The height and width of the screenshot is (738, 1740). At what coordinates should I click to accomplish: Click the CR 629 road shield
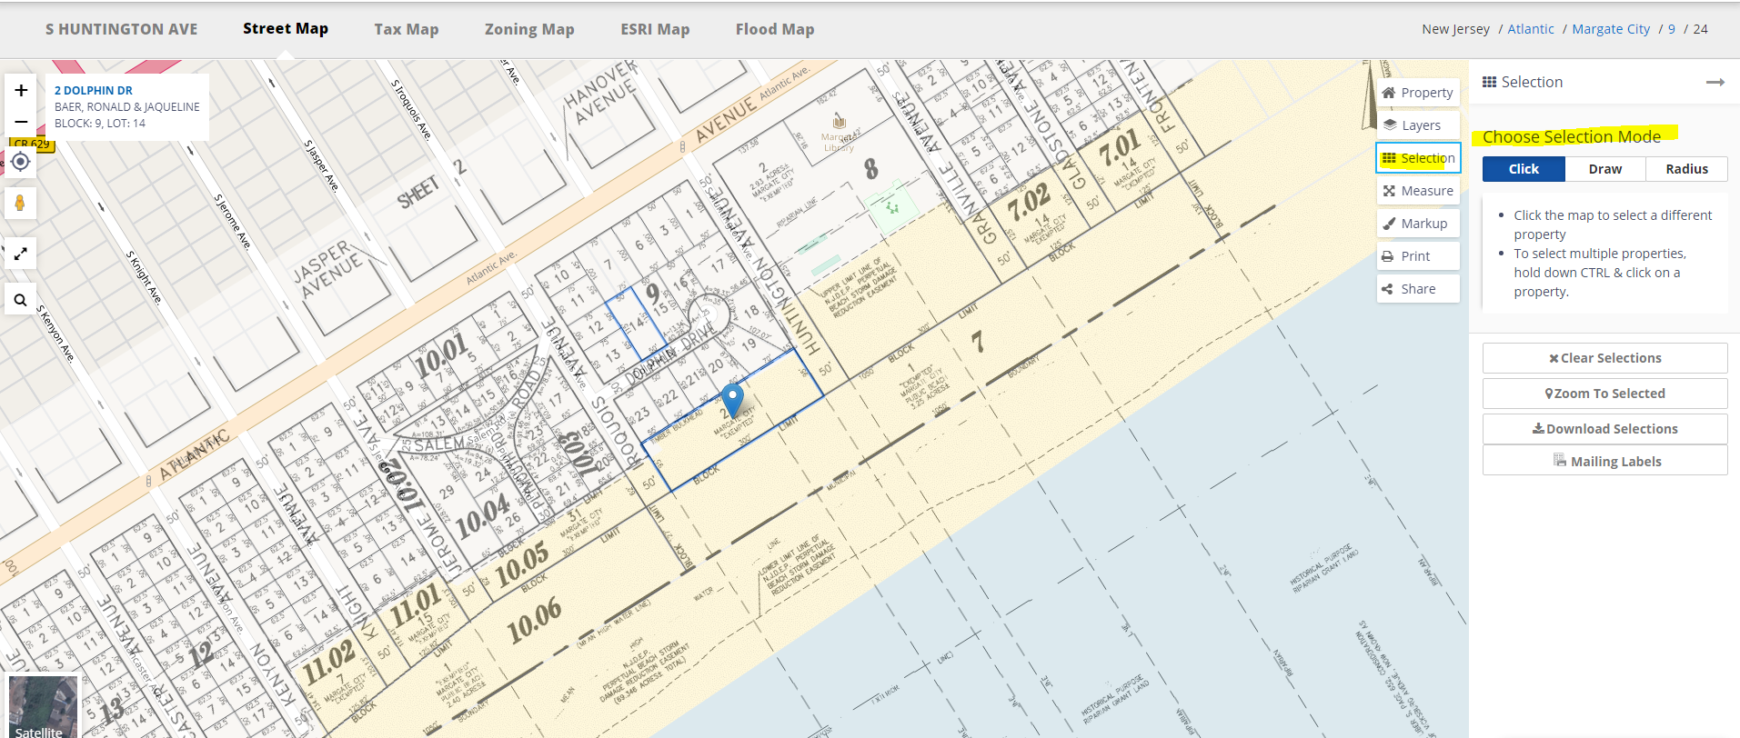[x=32, y=144]
